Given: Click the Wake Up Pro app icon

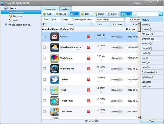Looking at the screenshot, I should (x=55, y=69).
